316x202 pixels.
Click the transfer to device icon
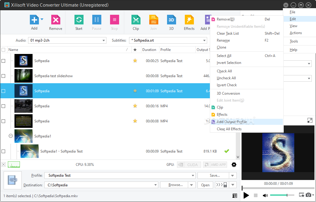pyautogui.click(x=222, y=185)
